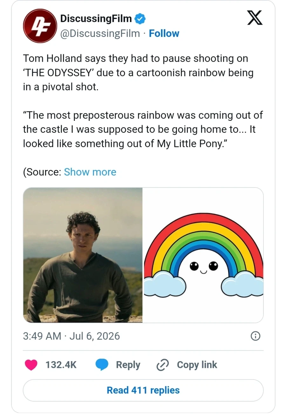
Task: Click the blue verified checkmark badge
Action: click(x=140, y=19)
